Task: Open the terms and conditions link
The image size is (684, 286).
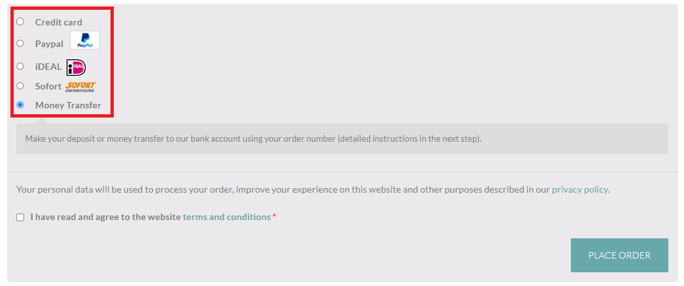Action: point(226,217)
